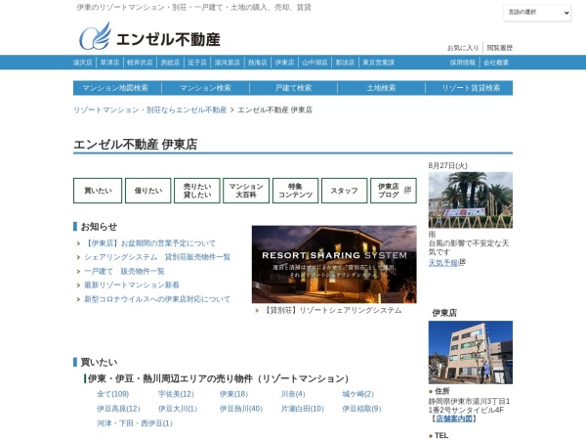Click the 特集コンテンツ button
Viewport: 586px width, 440px height.
[295, 191]
